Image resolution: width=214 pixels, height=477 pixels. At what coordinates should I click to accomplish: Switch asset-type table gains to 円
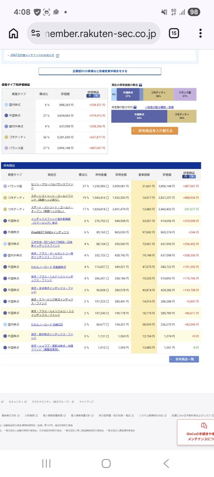[90, 96]
